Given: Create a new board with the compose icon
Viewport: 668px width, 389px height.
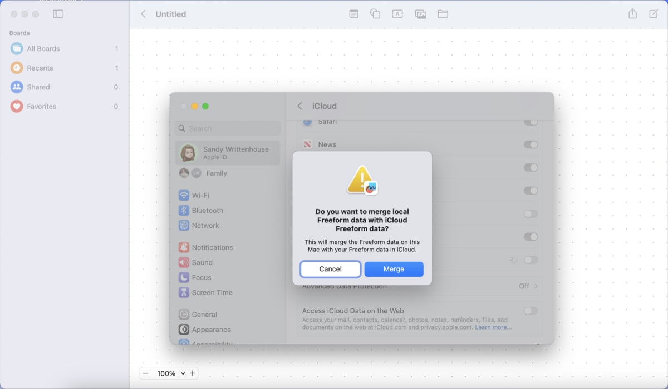Looking at the screenshot, I should pyautogui.click(x=655, y=14).
